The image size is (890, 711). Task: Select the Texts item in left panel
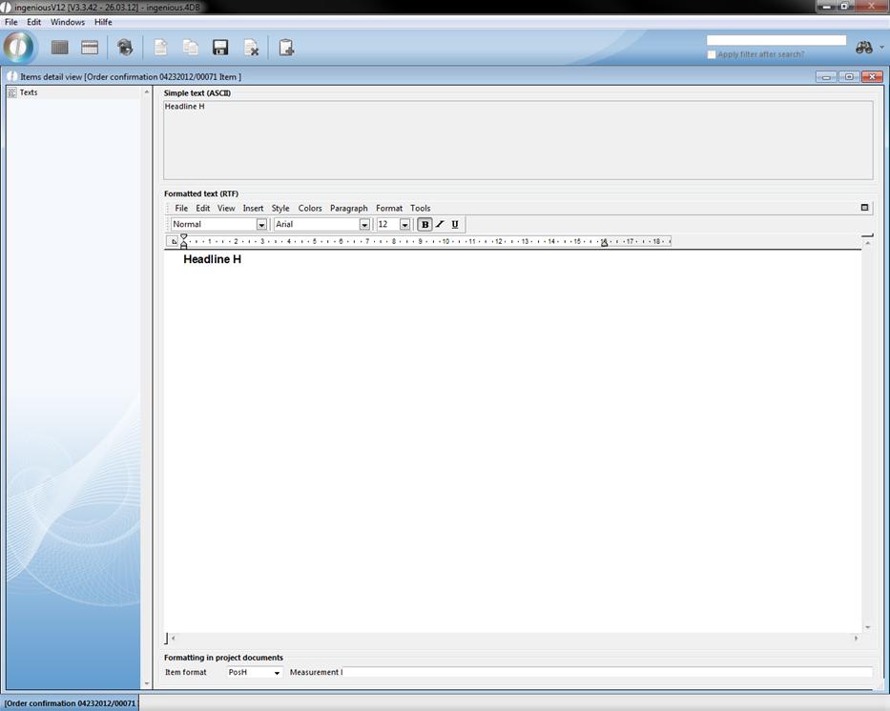29,92
